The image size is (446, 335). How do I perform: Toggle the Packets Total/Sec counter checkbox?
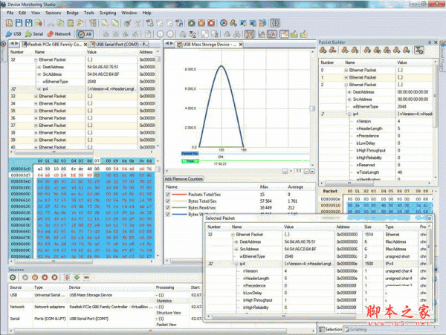click(167, 195)
